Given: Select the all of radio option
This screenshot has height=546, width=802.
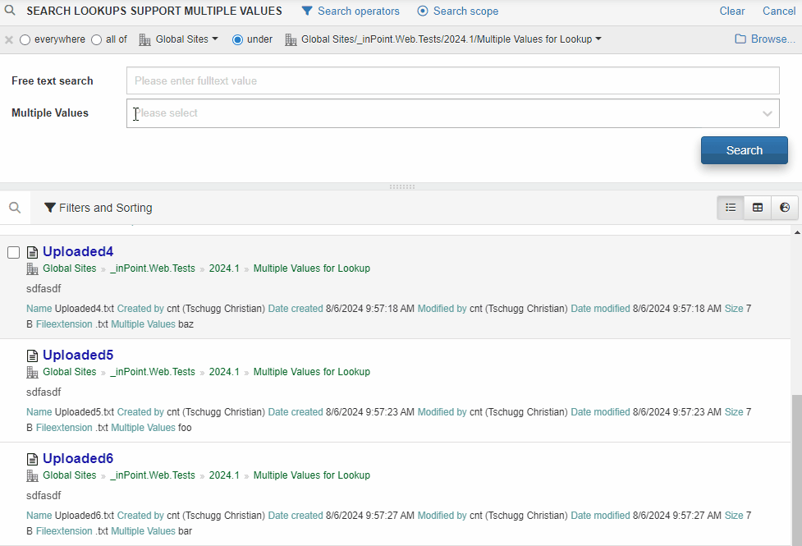Looking at the screenshot, I should pyautogui.click(x=97, y=39).
